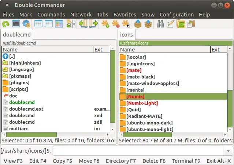Click the /usr/share/icons path label

[x=134, y=43]
